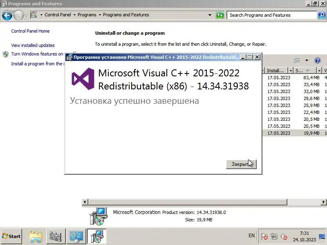Click the blue Help question mark icon
327x245 pixels.
click(318, 60)
